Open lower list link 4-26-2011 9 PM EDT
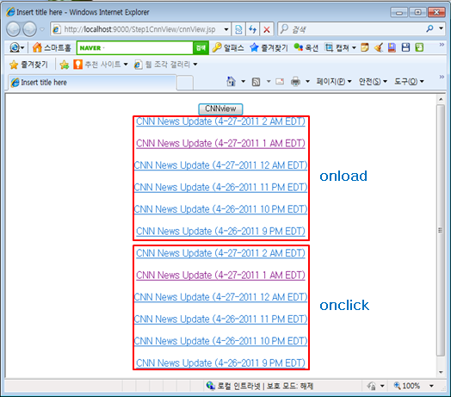 [220, 363]
